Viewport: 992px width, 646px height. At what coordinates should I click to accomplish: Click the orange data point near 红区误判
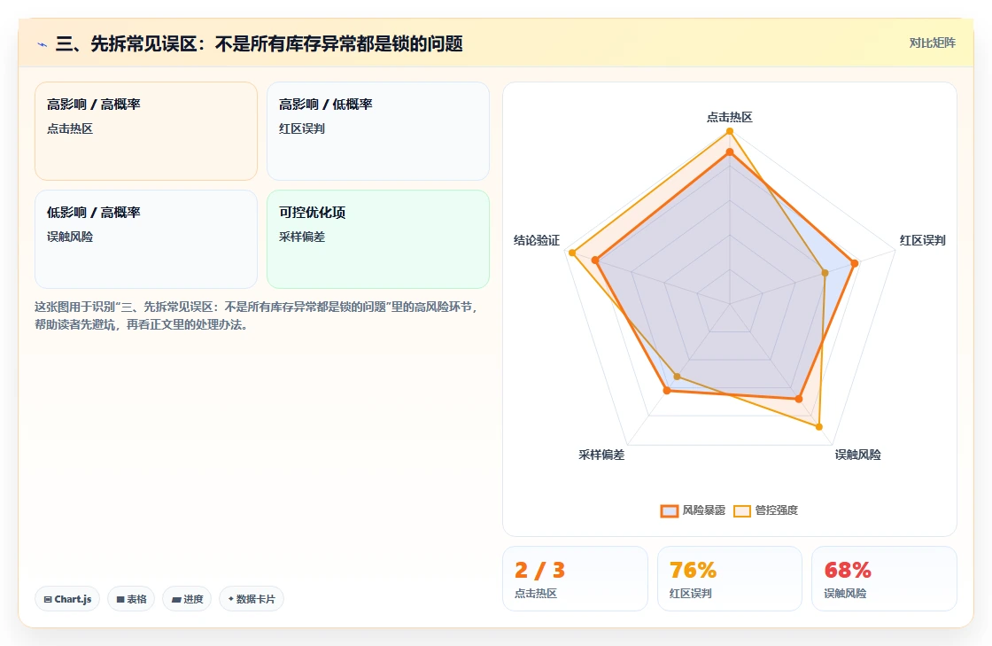(855, 263)
